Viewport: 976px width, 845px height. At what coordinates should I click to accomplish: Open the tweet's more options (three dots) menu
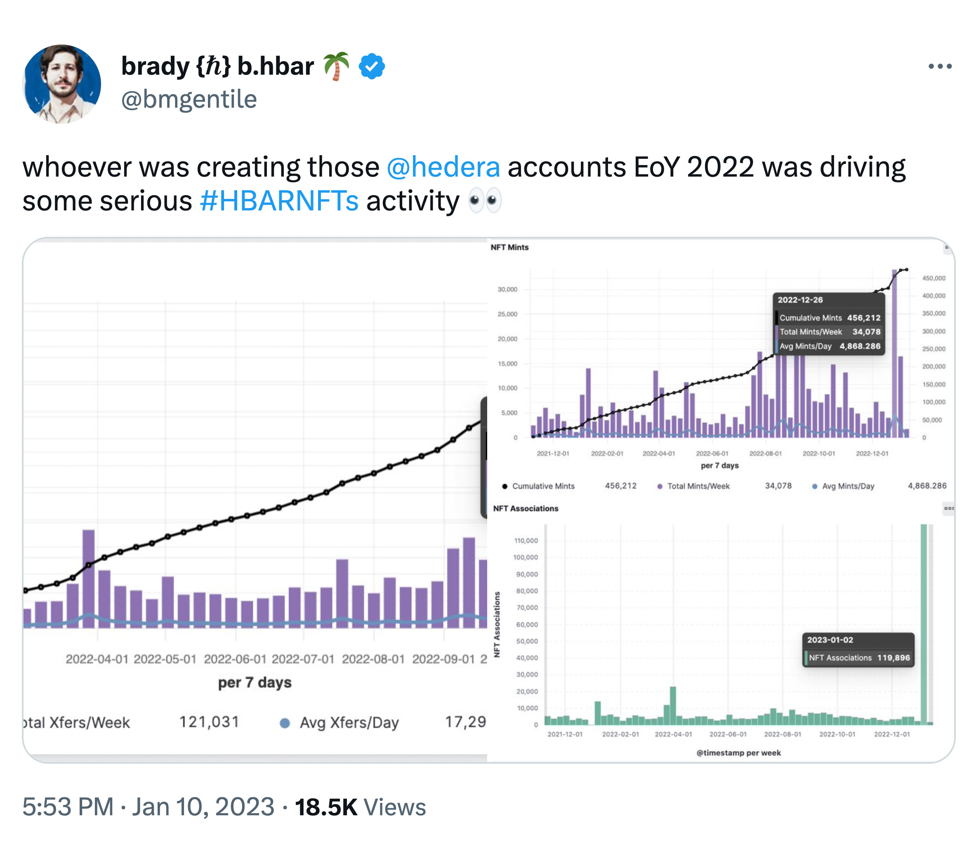coord(940,66)
